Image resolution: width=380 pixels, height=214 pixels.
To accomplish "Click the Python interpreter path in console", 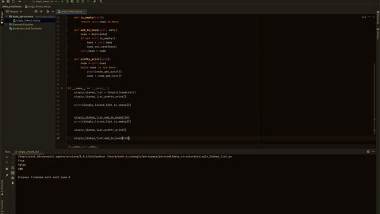I will [x=62, y=156].
